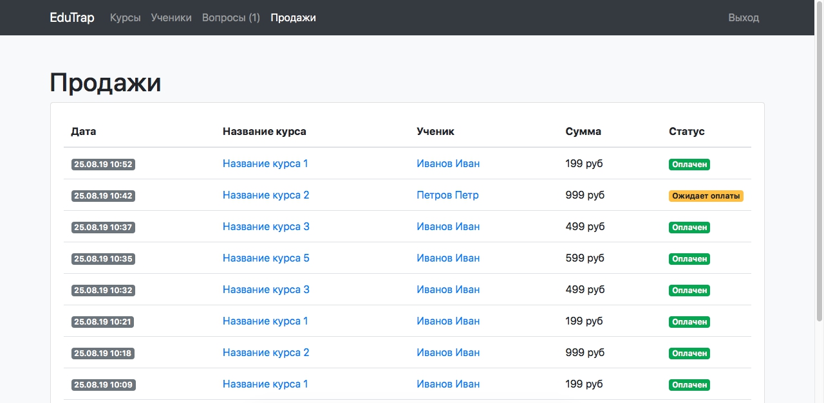Open Название курса 2 in Петров's row

click(266, 195)
